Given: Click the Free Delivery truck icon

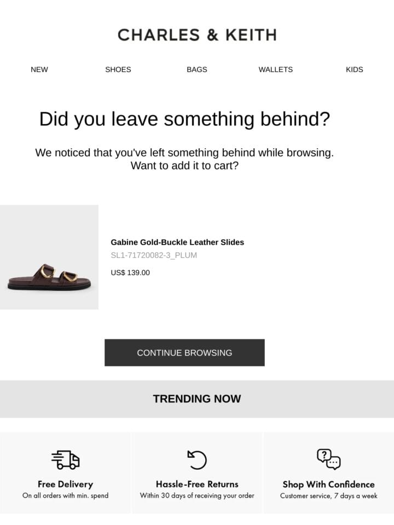Looking at the screenshot, I should click(65, 460).
